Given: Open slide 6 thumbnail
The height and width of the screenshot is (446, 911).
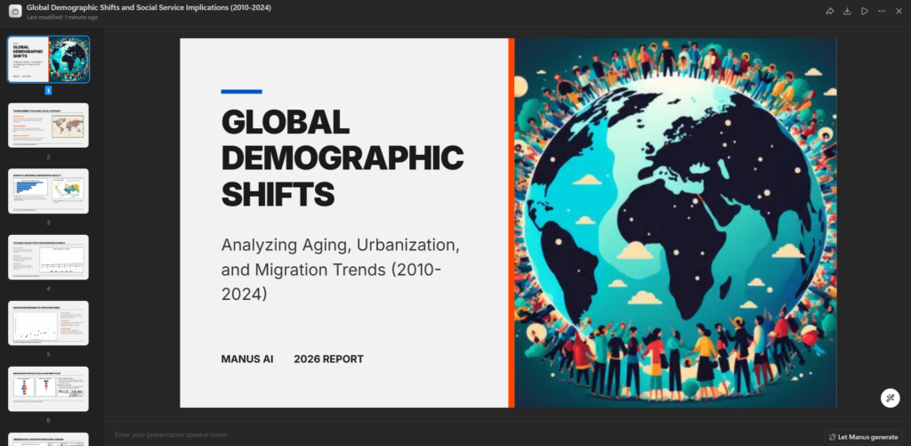Looking at the screenshot, I should [x=49, y=388].
